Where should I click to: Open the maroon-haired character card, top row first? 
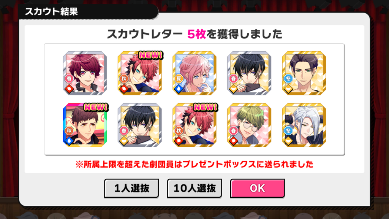[85, 73]
